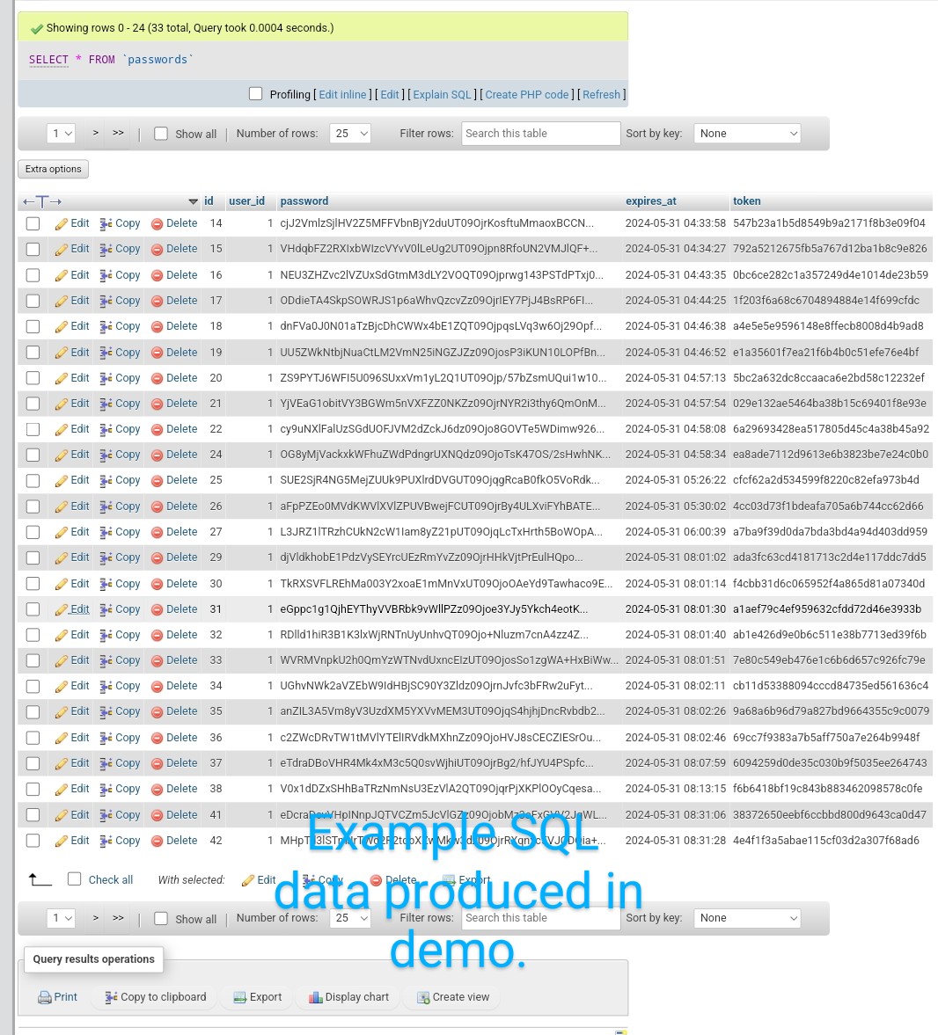Select the Copy to clipboard icon
Screen dimensions: 938x1035
pos(110,996)
